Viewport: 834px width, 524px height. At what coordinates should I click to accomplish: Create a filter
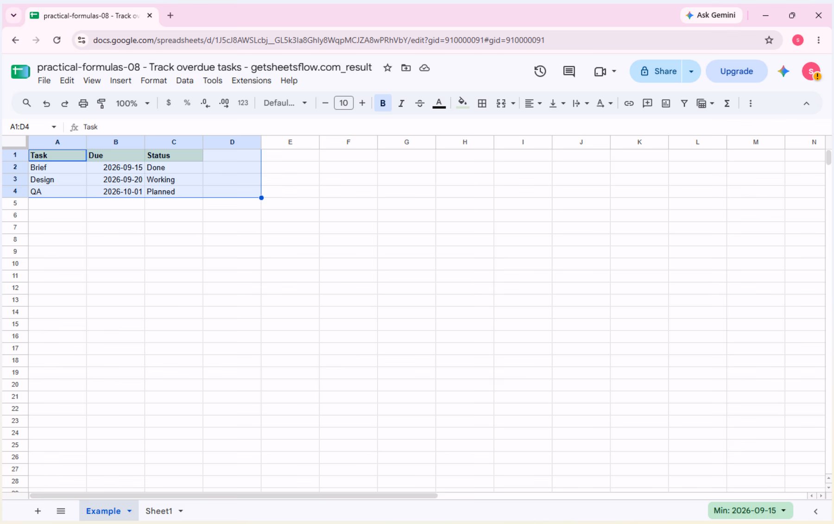tap(684, 103)
